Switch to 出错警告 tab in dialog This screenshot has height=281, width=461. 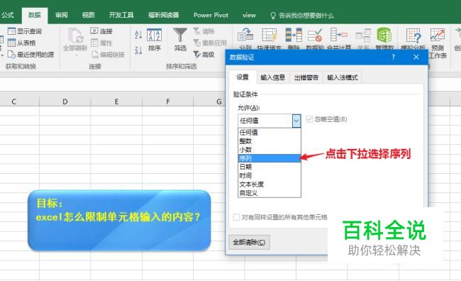[x=306, y=77]
